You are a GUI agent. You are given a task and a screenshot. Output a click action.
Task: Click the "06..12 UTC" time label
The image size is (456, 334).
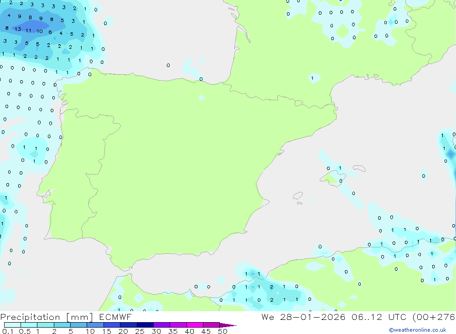pos(379,317)
